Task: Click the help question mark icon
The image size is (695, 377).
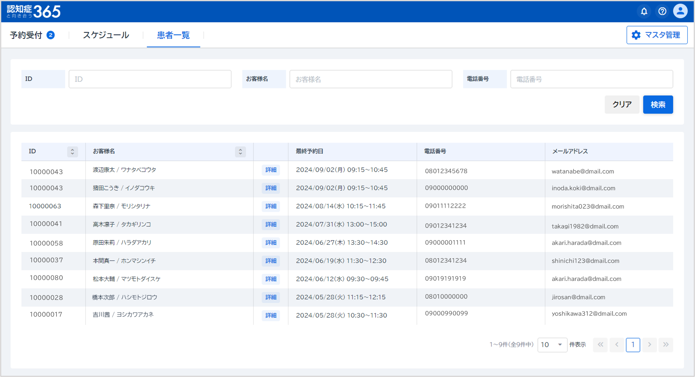Action: 662,11
